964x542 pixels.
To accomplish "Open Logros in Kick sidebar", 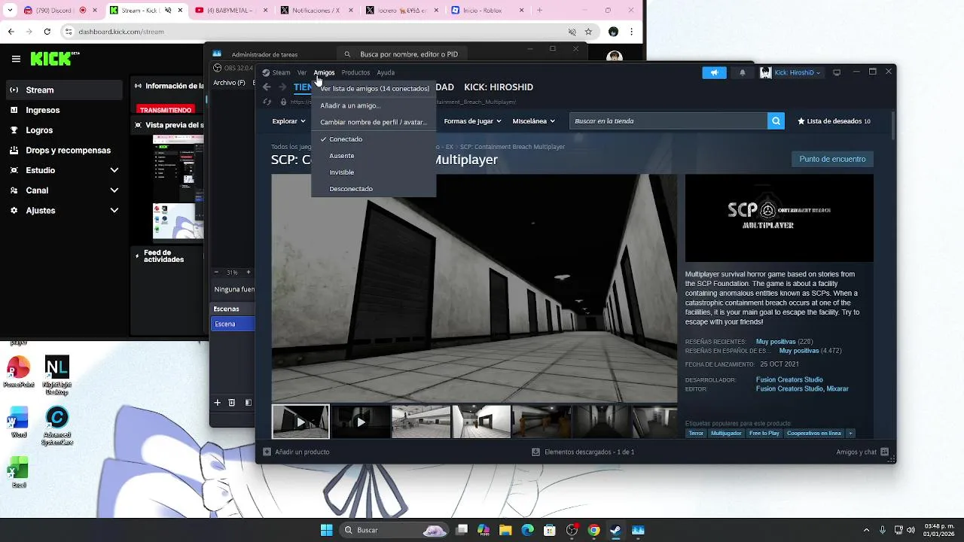I will click(x=64, y=130).
